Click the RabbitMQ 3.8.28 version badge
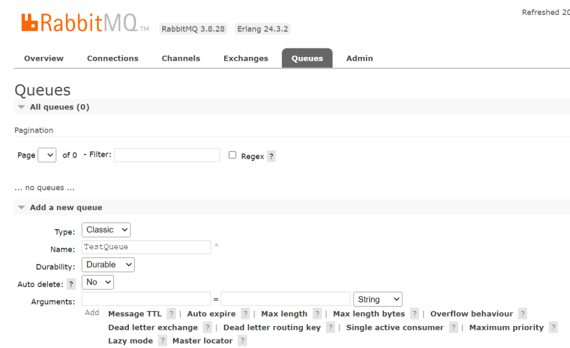The height and width of the screenshot is (348, 570). pos(193,29)
